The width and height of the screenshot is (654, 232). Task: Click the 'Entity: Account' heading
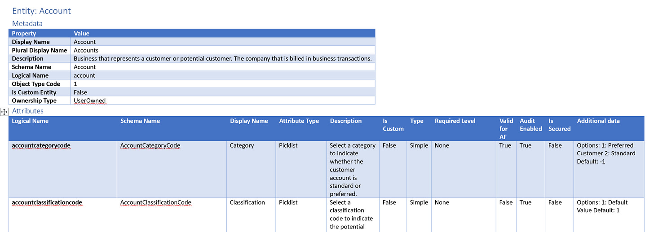pyautogui.click(x=41, y=11)
